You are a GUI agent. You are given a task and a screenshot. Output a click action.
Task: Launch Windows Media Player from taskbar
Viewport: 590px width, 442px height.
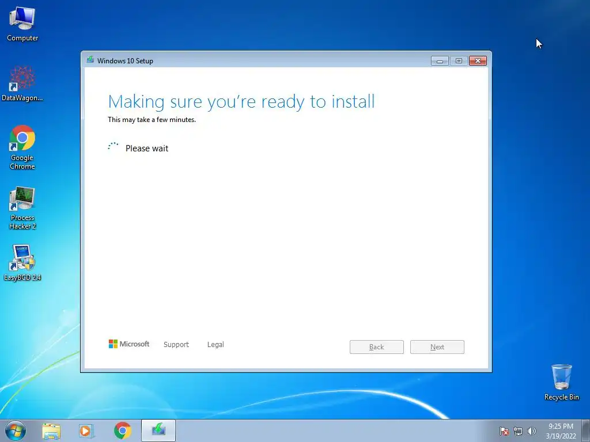coord(86,430)
